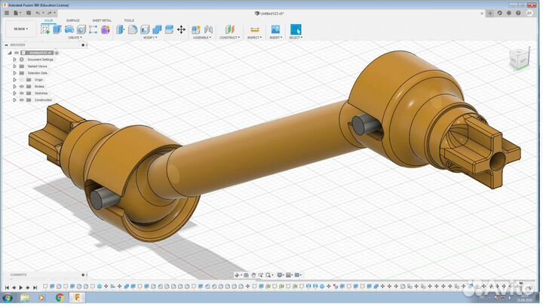Toggle visibility of Bodies folder

pyautogui.click(x=21, y=86)
